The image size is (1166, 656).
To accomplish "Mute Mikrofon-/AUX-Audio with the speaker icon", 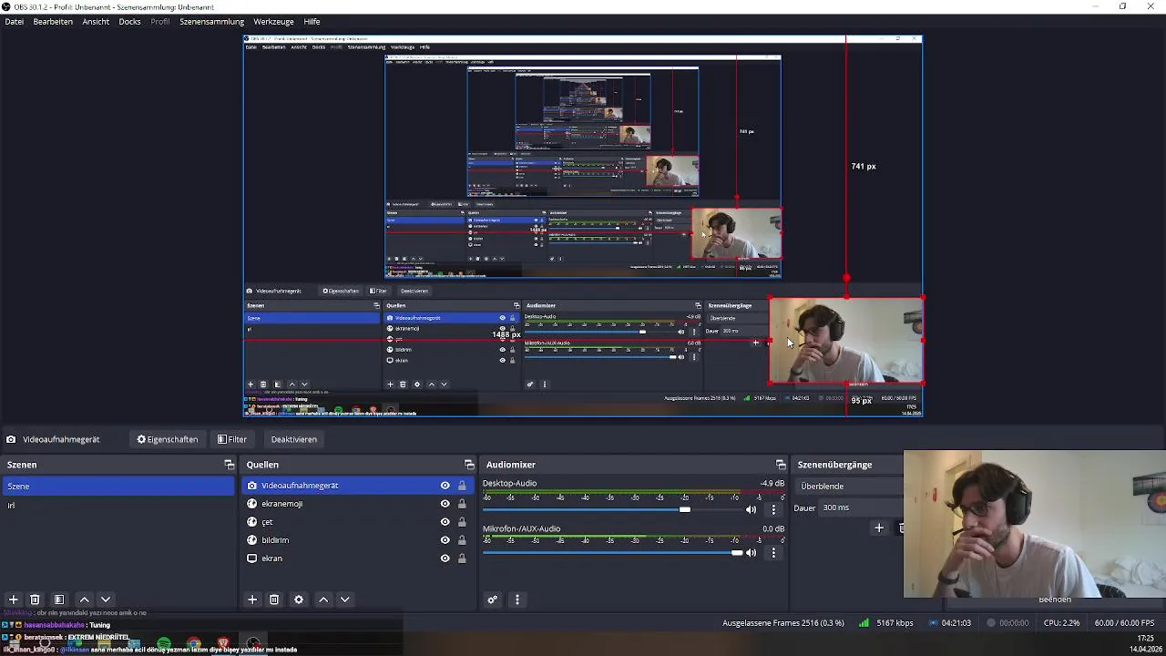I will pyautogui.click(x=752, y=552).
